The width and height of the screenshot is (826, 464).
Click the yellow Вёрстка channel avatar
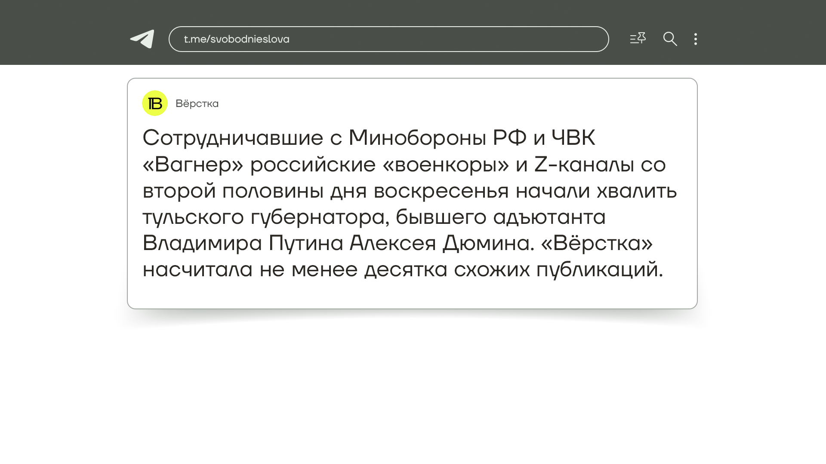155,103
